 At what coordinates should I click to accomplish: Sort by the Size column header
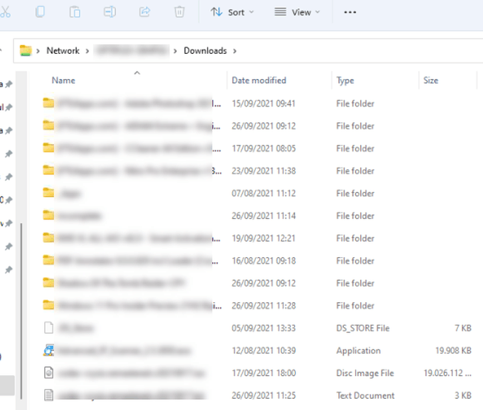click(430, 81)
